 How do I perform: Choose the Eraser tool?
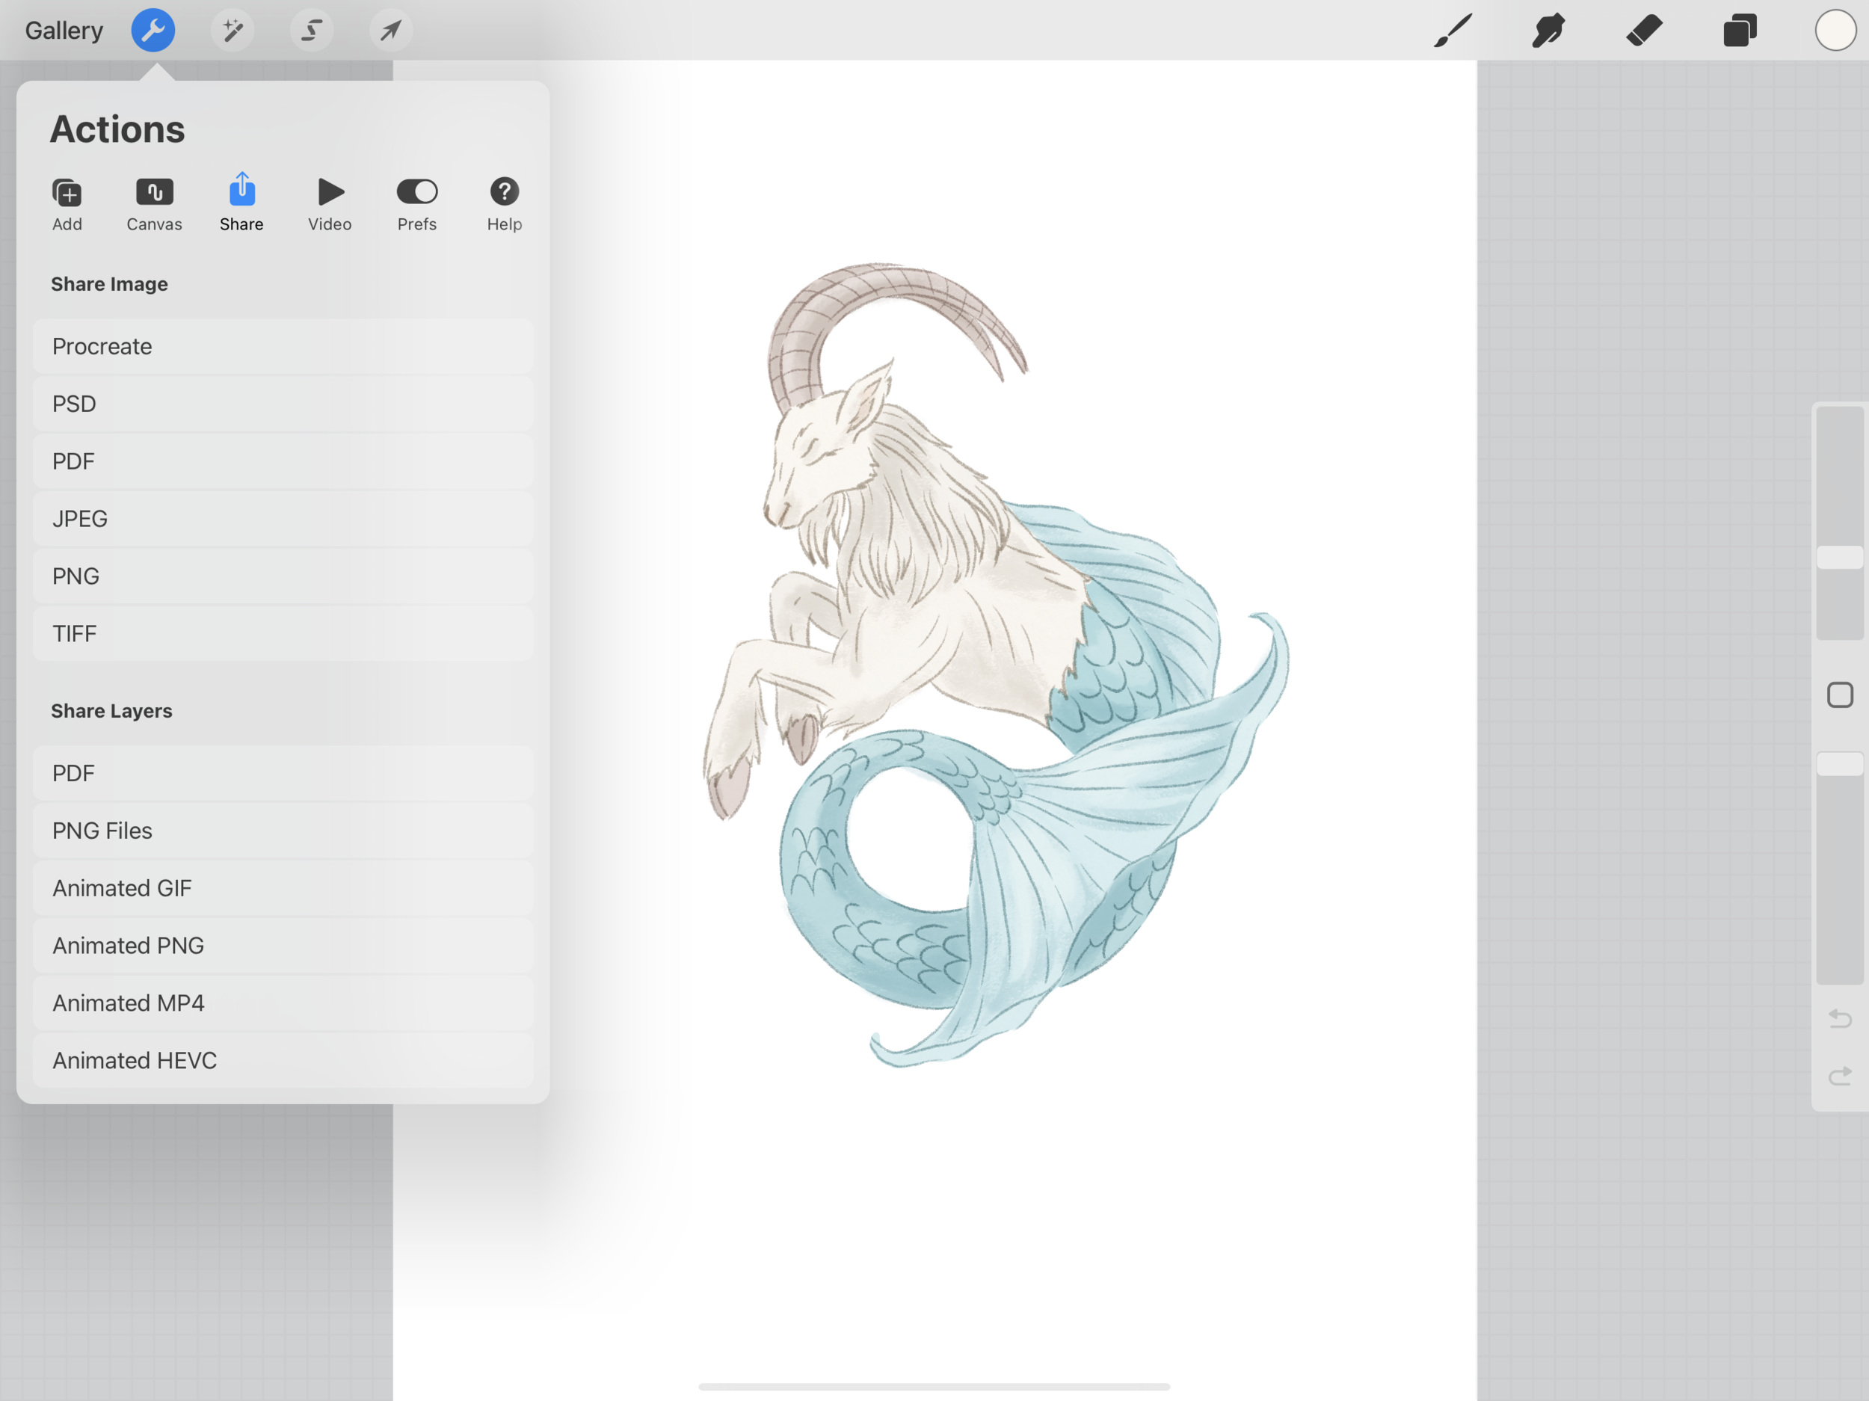pos(1644,31)
